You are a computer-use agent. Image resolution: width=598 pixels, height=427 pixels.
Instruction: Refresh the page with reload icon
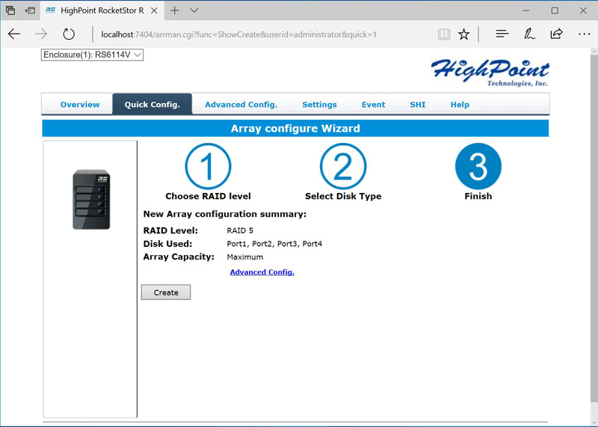(x=69, y=34)
